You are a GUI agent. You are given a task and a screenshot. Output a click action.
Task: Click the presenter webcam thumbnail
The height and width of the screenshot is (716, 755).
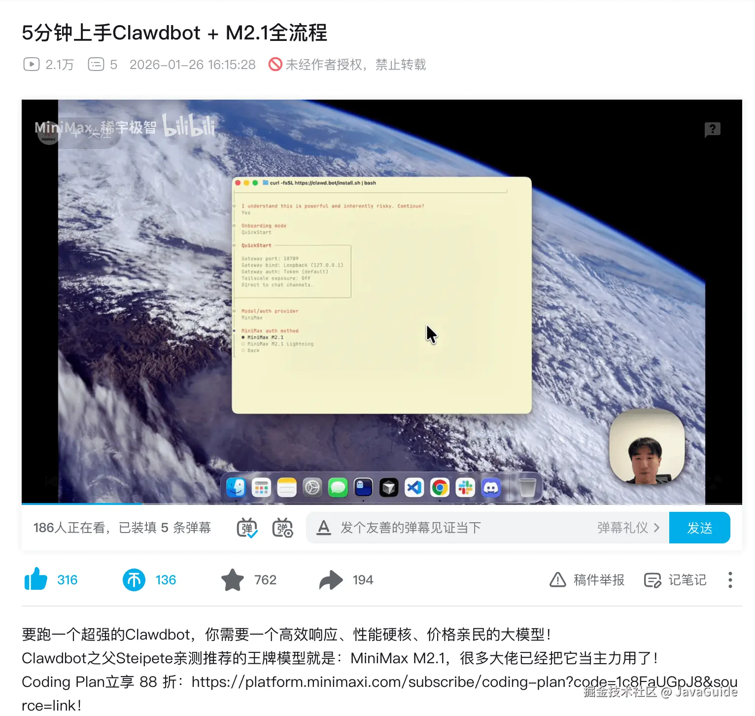pyautogui.click(x=647, y=447)
